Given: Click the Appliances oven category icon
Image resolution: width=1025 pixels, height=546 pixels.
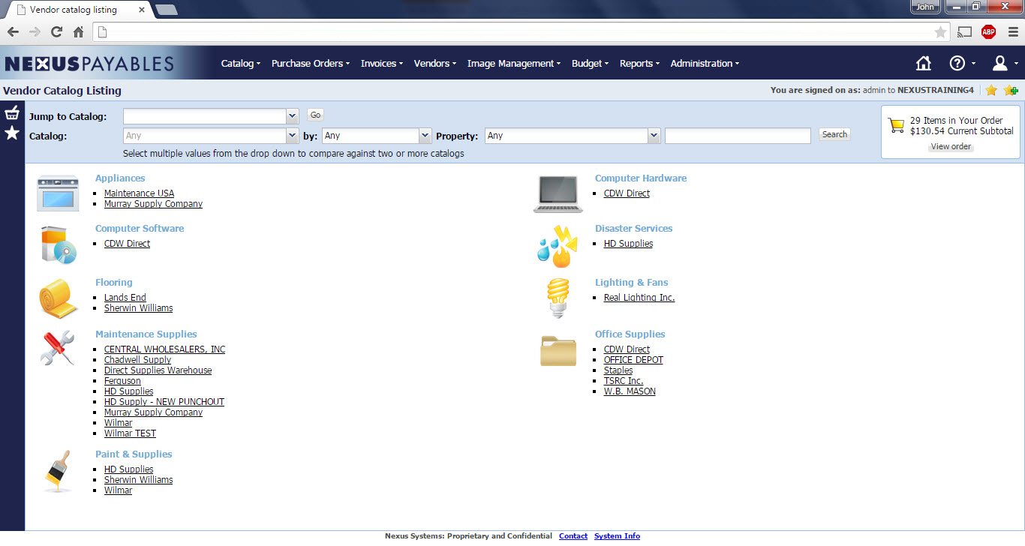Looking at the screenshot, I should 58,193.
